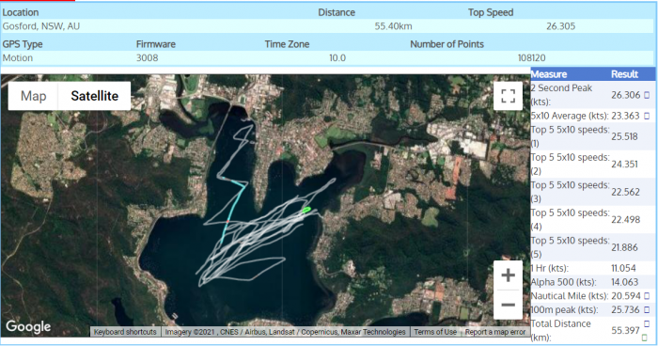This screenshot has height=346, width=658.
Task: Switch to Map view
Action: (x=33, y=96)
